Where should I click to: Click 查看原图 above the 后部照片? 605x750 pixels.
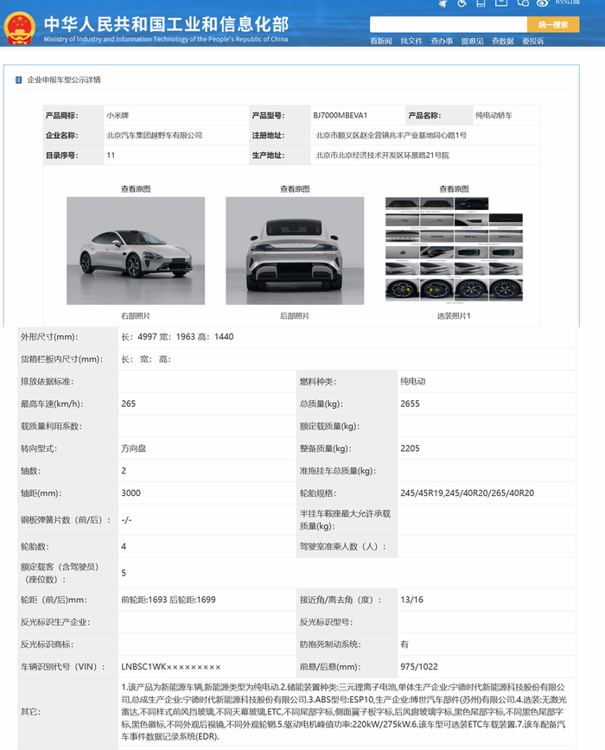[x=295, y=189]
